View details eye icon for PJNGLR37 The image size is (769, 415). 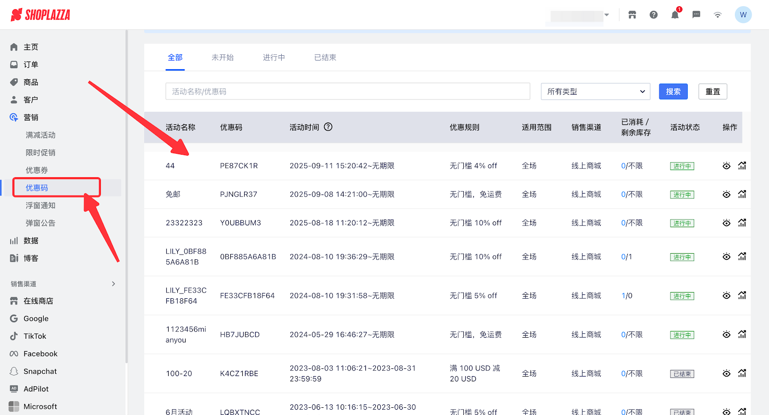(726, 195)
